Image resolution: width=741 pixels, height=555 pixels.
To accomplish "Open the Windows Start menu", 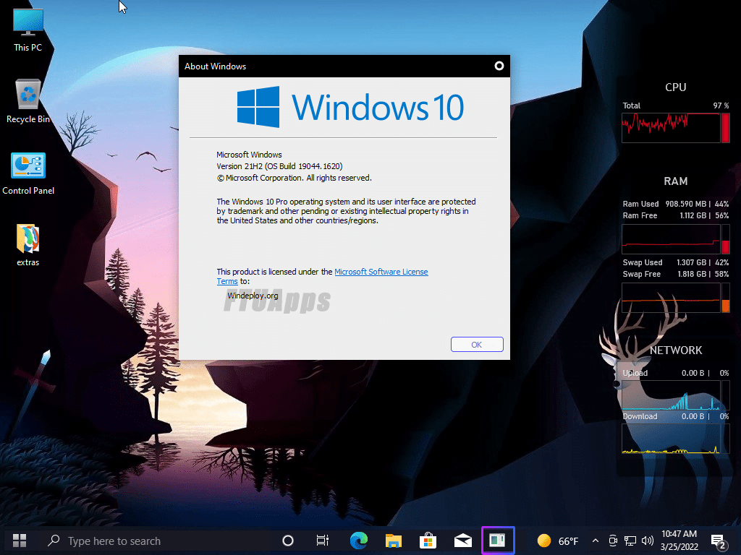I will click(20, 541).
